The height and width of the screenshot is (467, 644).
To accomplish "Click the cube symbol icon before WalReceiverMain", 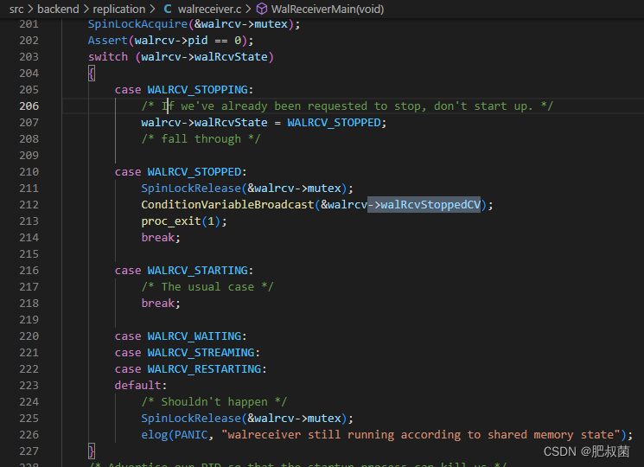I will (262, 9).
